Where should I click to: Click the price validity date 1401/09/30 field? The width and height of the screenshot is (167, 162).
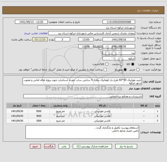(119, 46)
